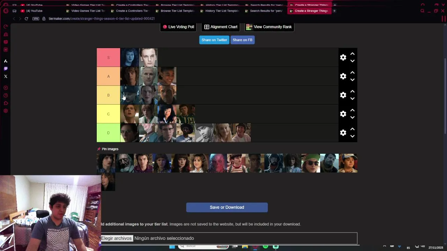447x251 pixels.
Task: Click Elegir archivos file chooser
Action: tap(117, 238)
